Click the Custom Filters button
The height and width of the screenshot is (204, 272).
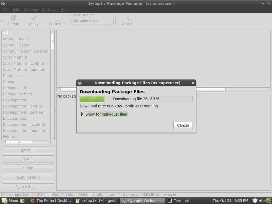pos(28,177)
